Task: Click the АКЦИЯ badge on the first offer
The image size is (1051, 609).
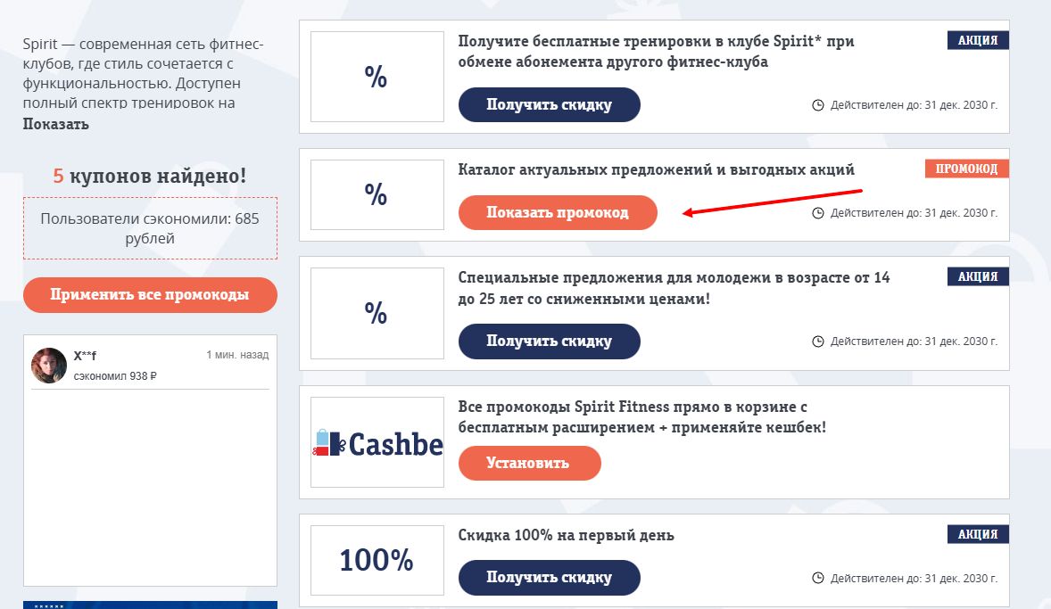Action: (x=978, y=40)
